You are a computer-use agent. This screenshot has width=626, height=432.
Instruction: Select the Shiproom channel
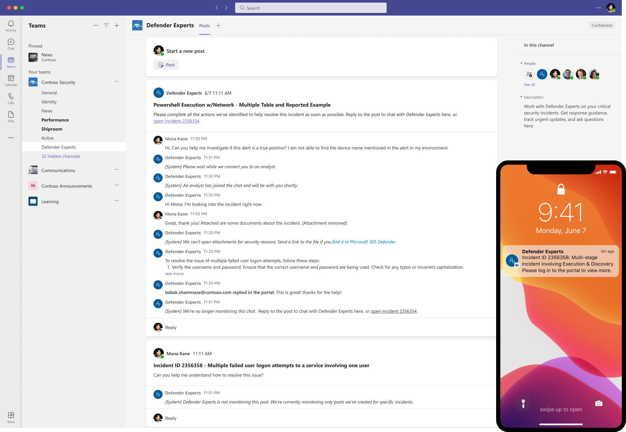click(52, 129)
